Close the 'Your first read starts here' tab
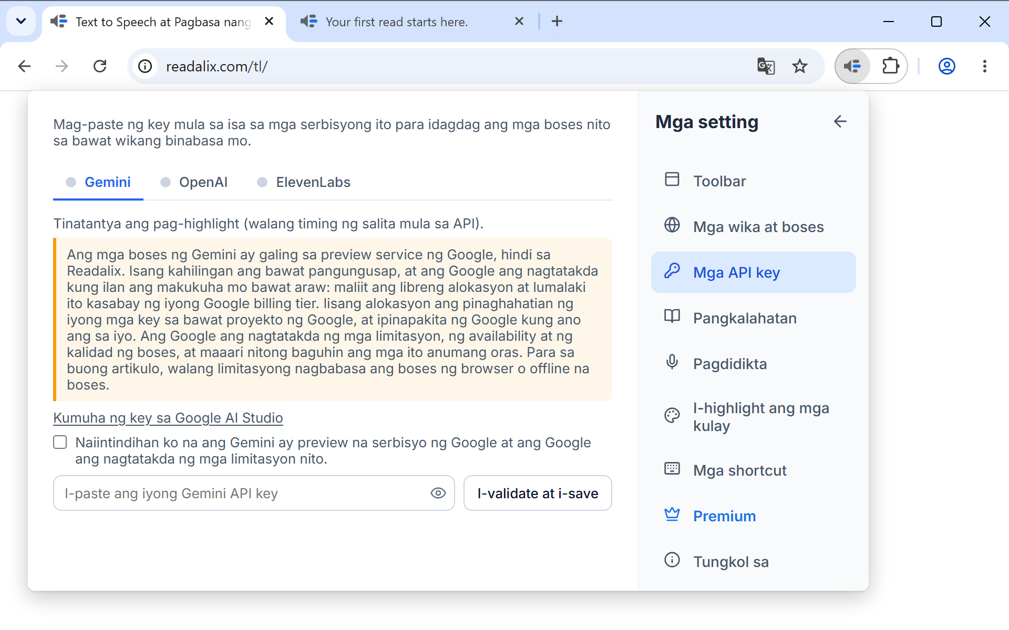Viewport: 1009px width, 630px height. pyautogui.click(x=519, y=22)
